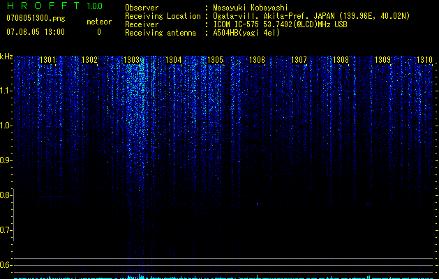439x279 pixels.
Task: Click the HROFFT title text
Action: coord(43,6)
